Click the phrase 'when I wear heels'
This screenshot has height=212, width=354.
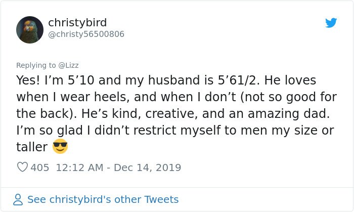73,97
